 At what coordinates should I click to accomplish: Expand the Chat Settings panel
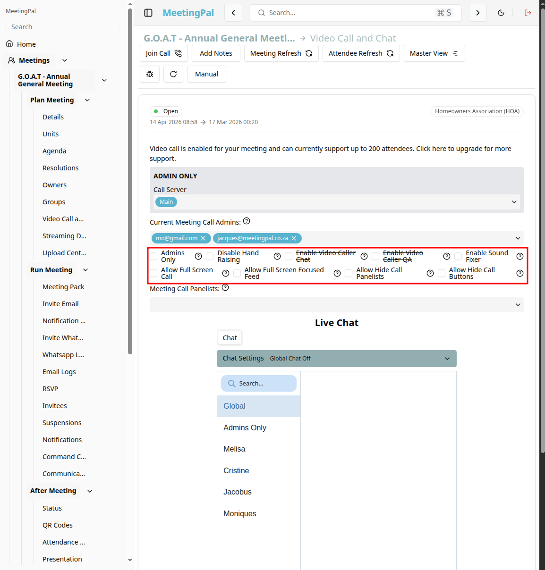pyautogui.click(x=337, y=359)
